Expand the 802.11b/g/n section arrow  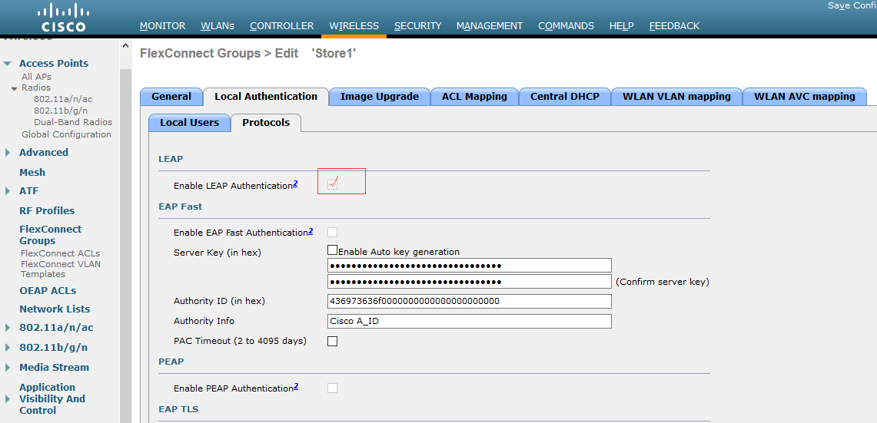[x=8, y=348]
